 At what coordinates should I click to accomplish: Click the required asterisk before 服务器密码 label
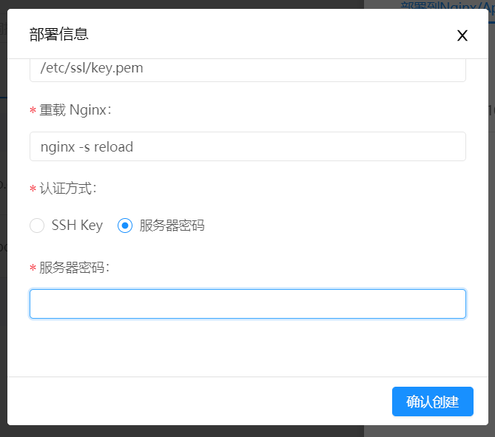[x=33, y=269]
